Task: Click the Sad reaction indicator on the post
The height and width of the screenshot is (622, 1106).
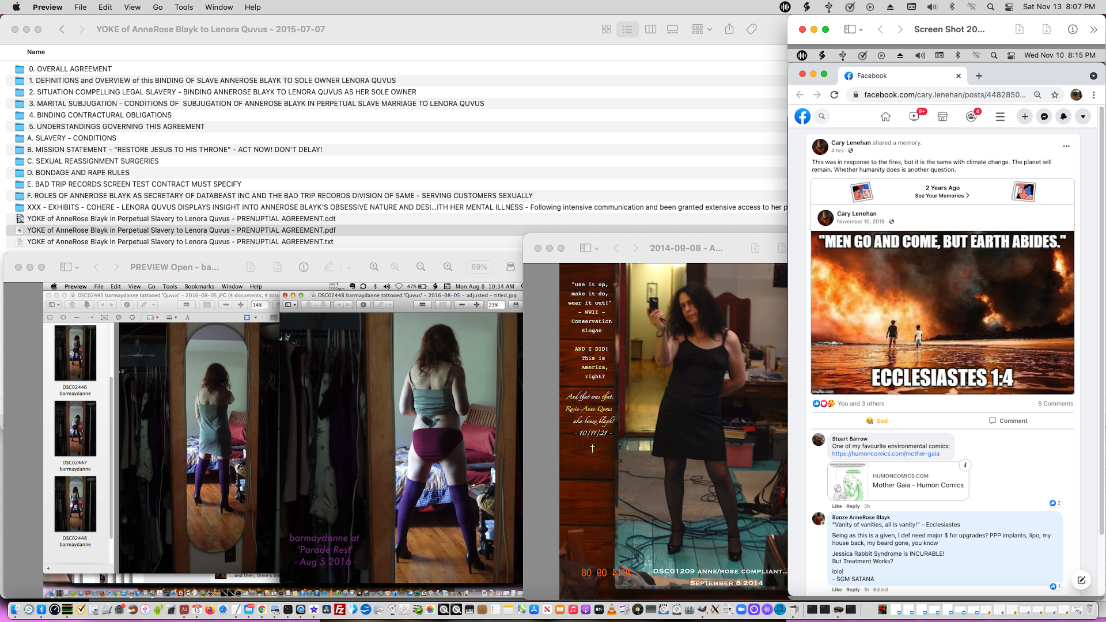Action: 876,420
